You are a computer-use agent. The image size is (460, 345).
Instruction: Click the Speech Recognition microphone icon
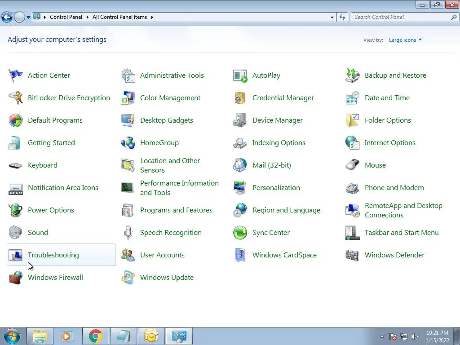tap(128, 233)
